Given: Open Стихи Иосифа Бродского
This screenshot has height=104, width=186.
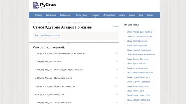Looking at the screenshot, I should (138, 77).
